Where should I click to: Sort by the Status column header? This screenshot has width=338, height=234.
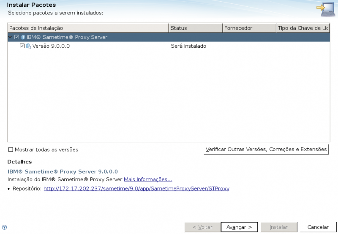click(x=196, y=28)
